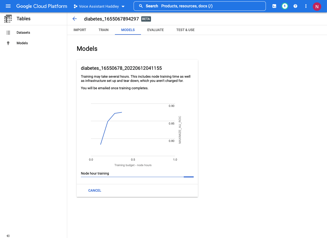
Task: Switch to the IMPORT tab
Action: click(x=80, y=30)
